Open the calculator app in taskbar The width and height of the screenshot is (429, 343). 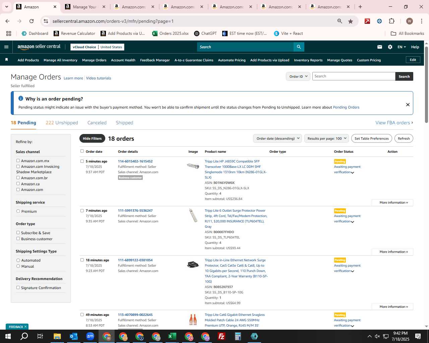coord(238,336)
